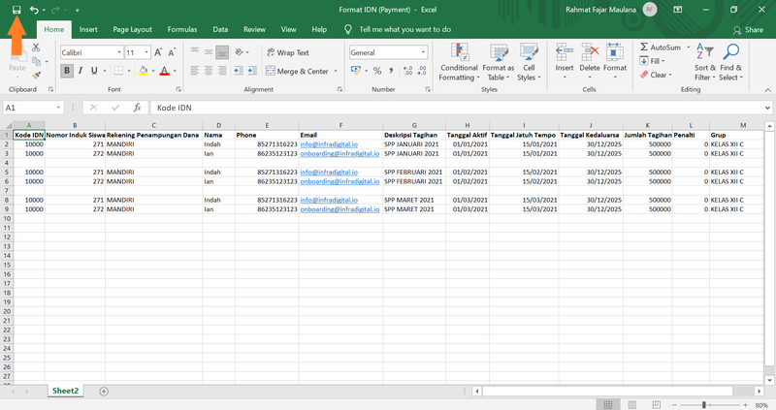
Task: Switch to the Data tab
Action: click(x=220, y=30)
